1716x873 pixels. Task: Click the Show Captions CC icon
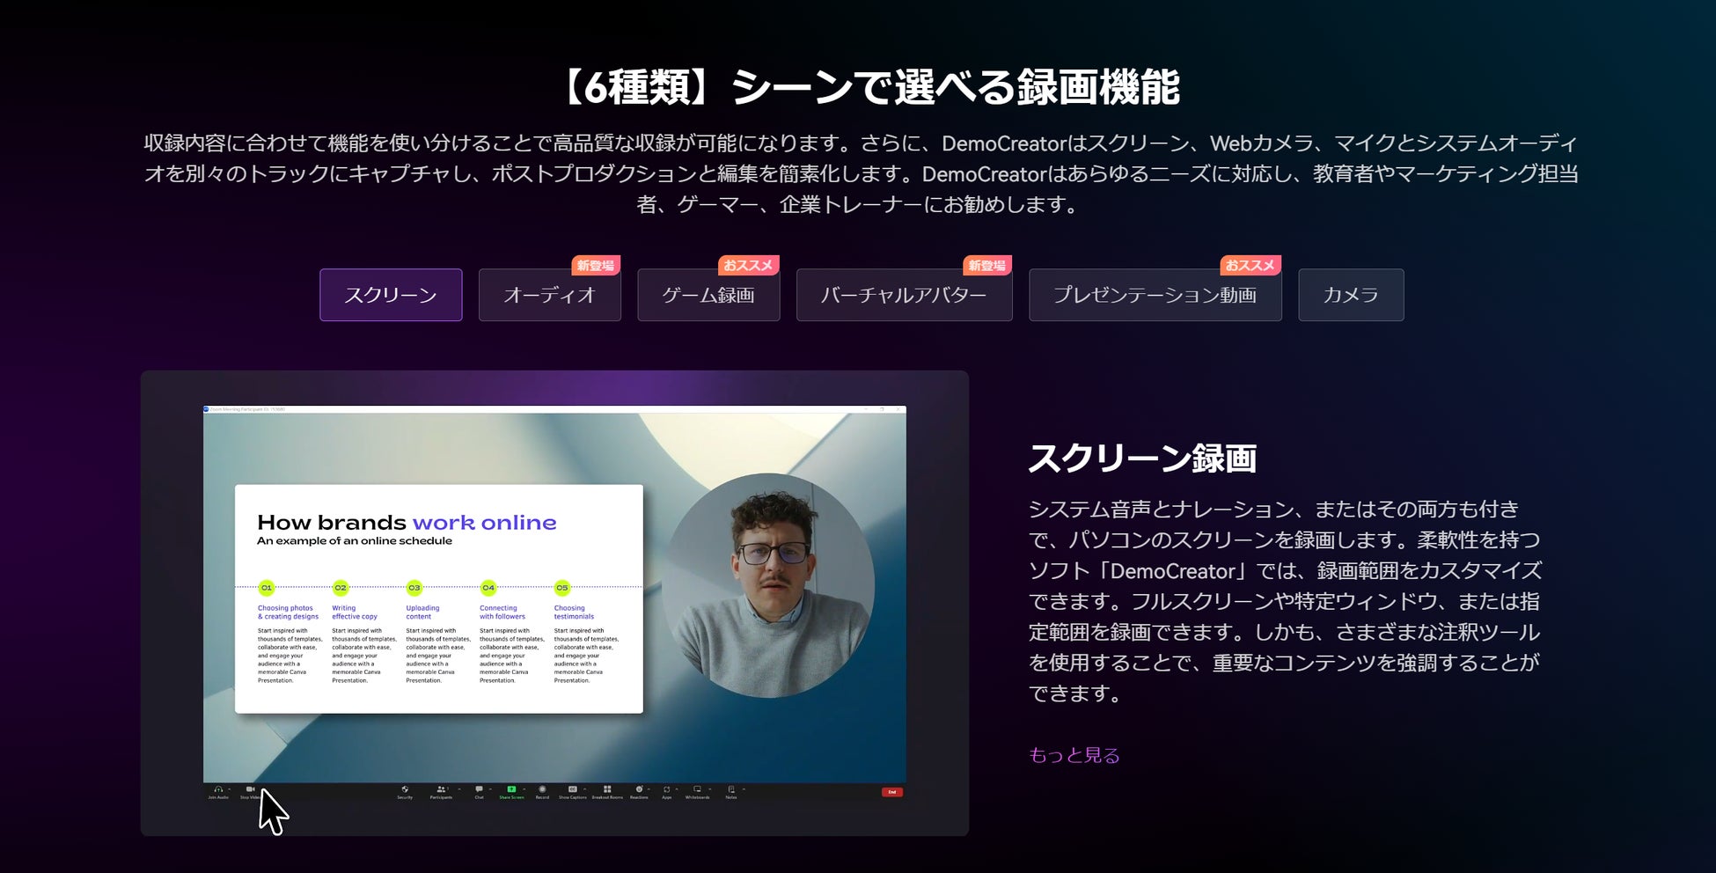572,789
